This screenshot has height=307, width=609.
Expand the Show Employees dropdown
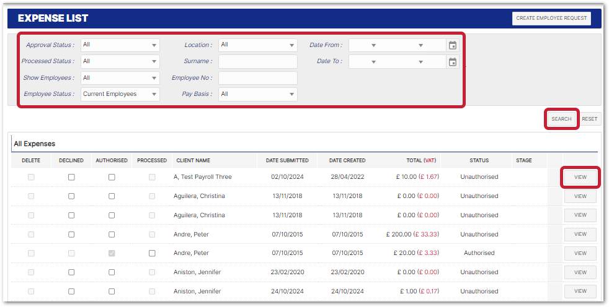(x=120, y=78)
